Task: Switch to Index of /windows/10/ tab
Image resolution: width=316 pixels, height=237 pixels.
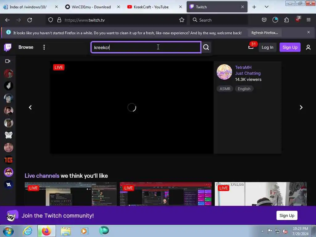Action: [x=28, y=7]
